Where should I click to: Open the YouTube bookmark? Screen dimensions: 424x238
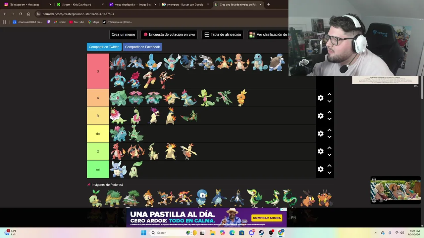77,22
